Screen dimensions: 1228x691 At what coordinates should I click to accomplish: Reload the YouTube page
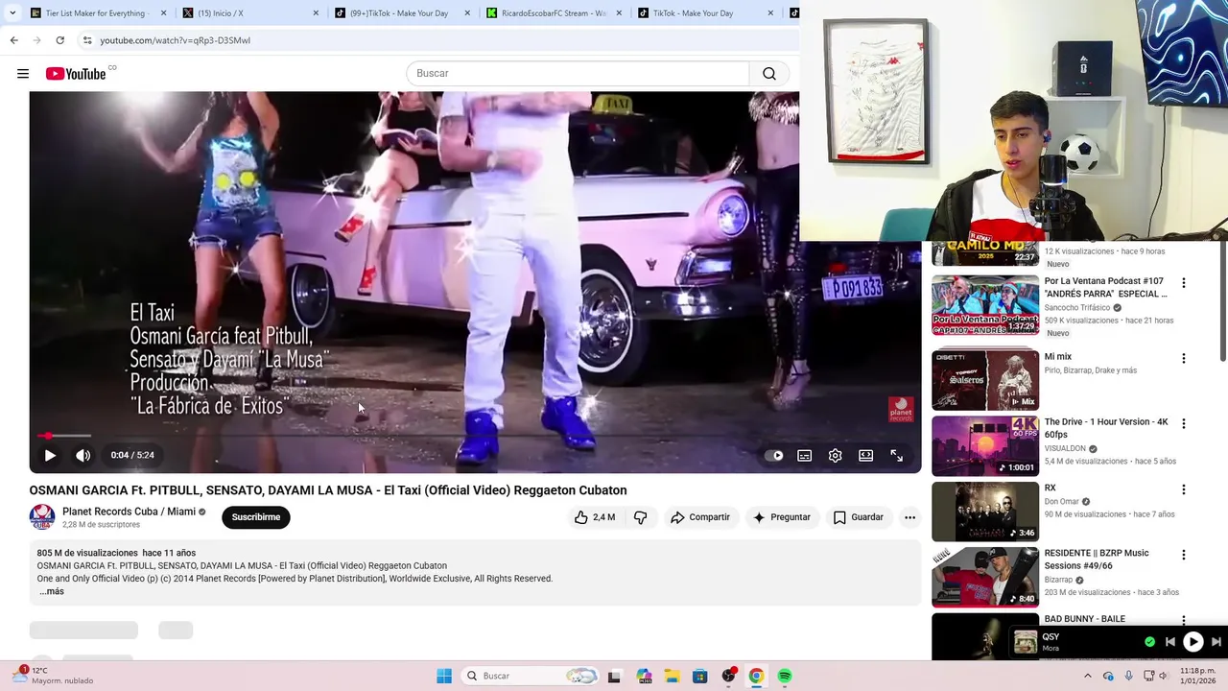(59, 40)
